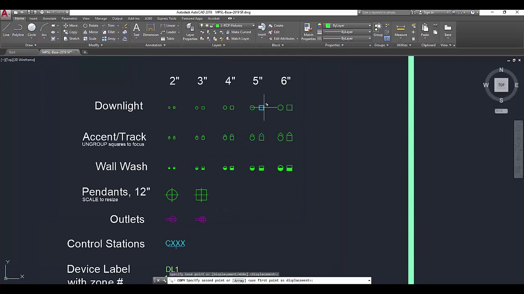Viewport: 524px width, 294px height.
Task: Expand the Draw panel
Action: (31, 45)
